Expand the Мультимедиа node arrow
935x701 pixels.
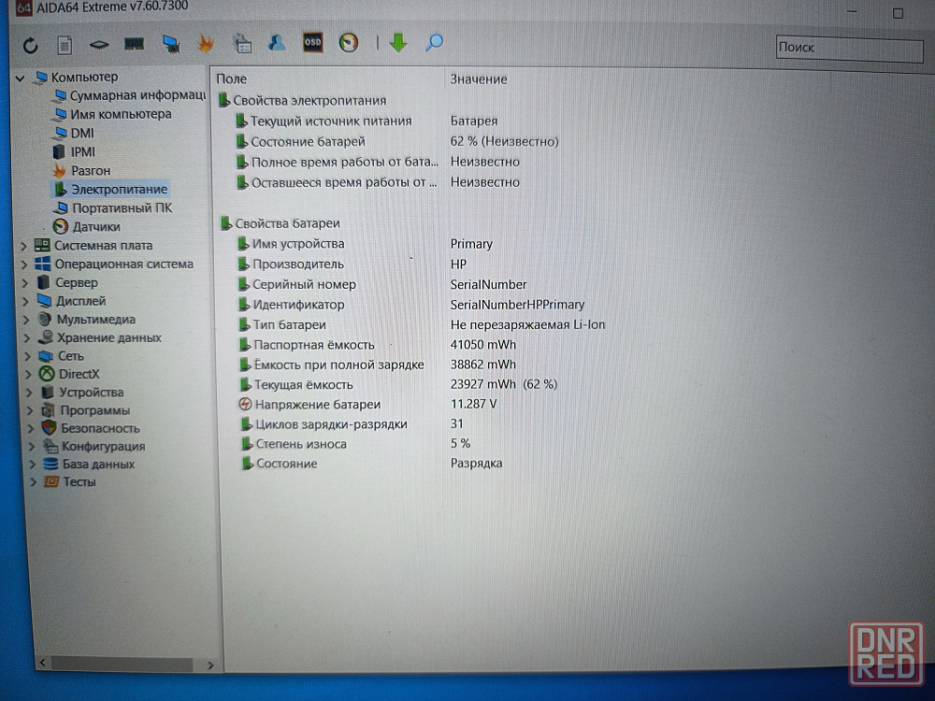[x=26, y=320]
